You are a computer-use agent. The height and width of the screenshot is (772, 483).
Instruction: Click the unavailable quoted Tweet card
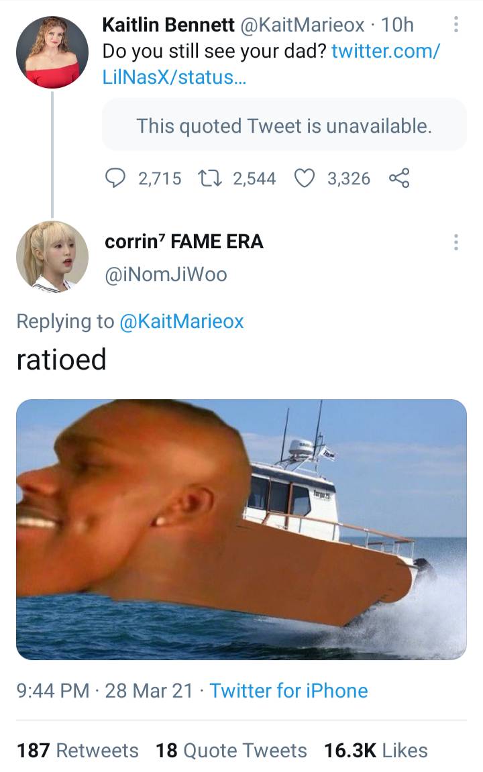click(x=283, y=125)
